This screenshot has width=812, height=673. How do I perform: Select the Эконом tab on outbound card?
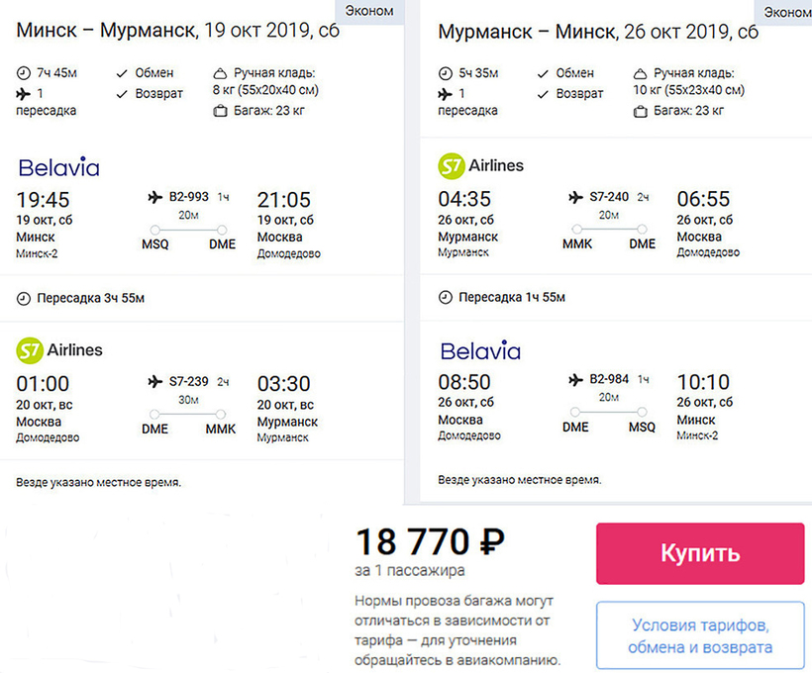[371, 12]
